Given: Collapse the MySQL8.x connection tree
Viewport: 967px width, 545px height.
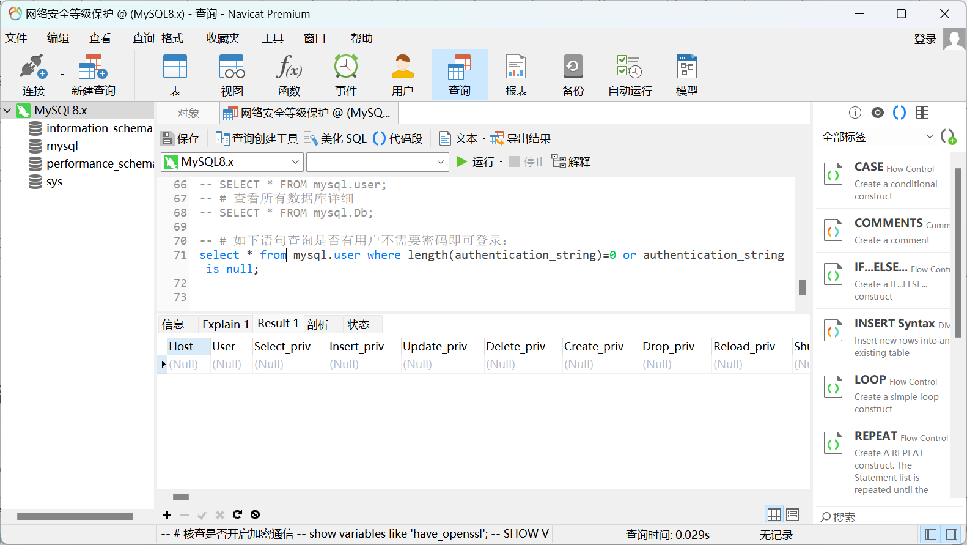Looking at the screenshot, I should [7, 111].
